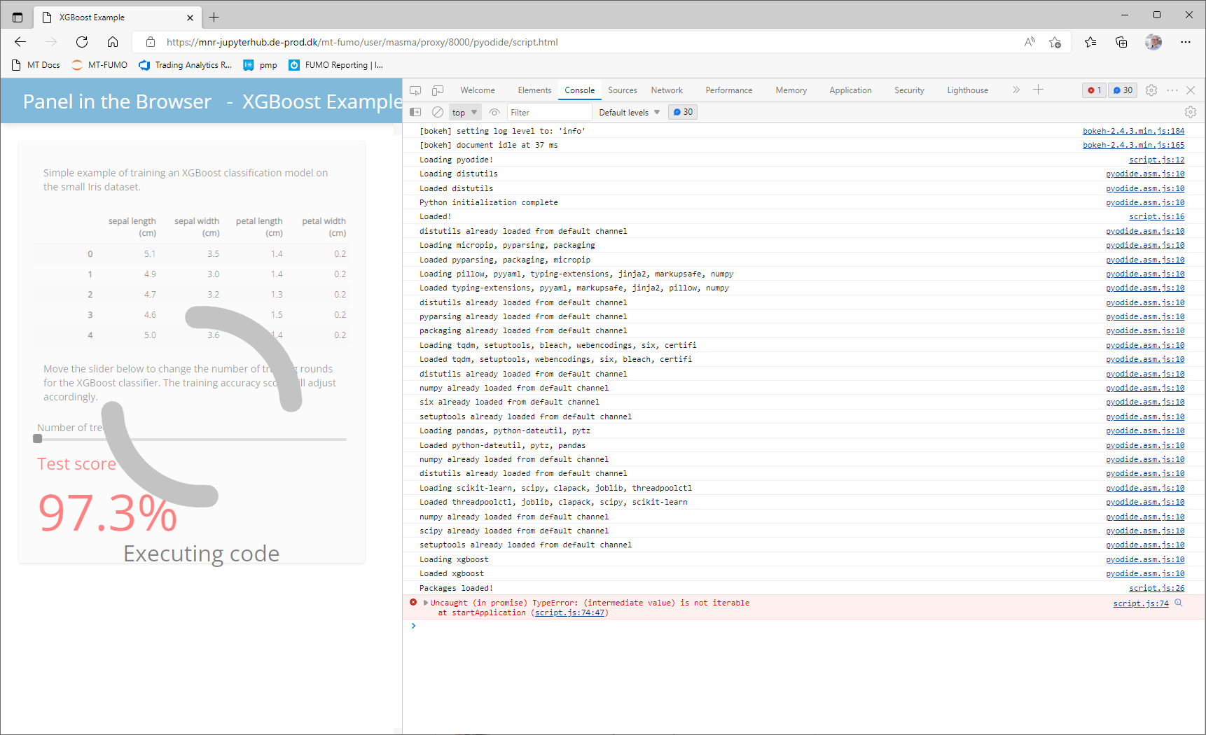Open DevTools settings with the gear icon
The image size is (1206, 735).
tap(1151, 90)
